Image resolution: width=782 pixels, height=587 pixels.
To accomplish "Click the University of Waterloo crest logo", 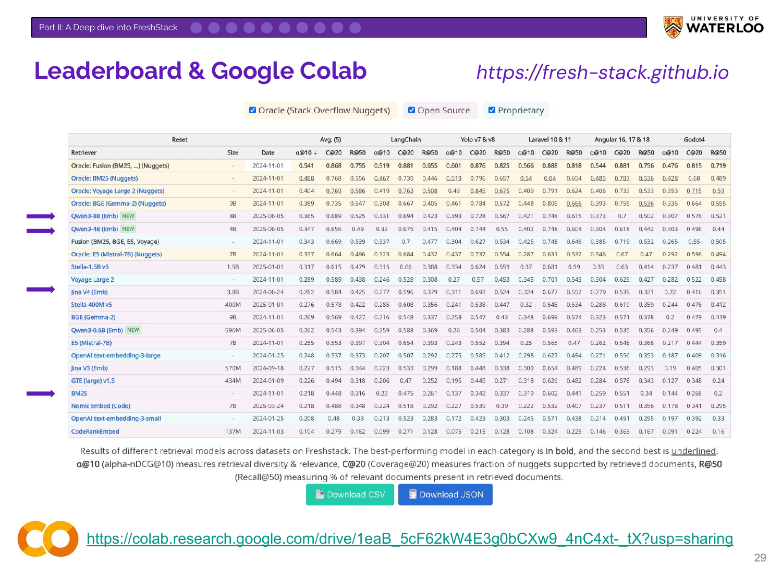I will coord(673,27).
